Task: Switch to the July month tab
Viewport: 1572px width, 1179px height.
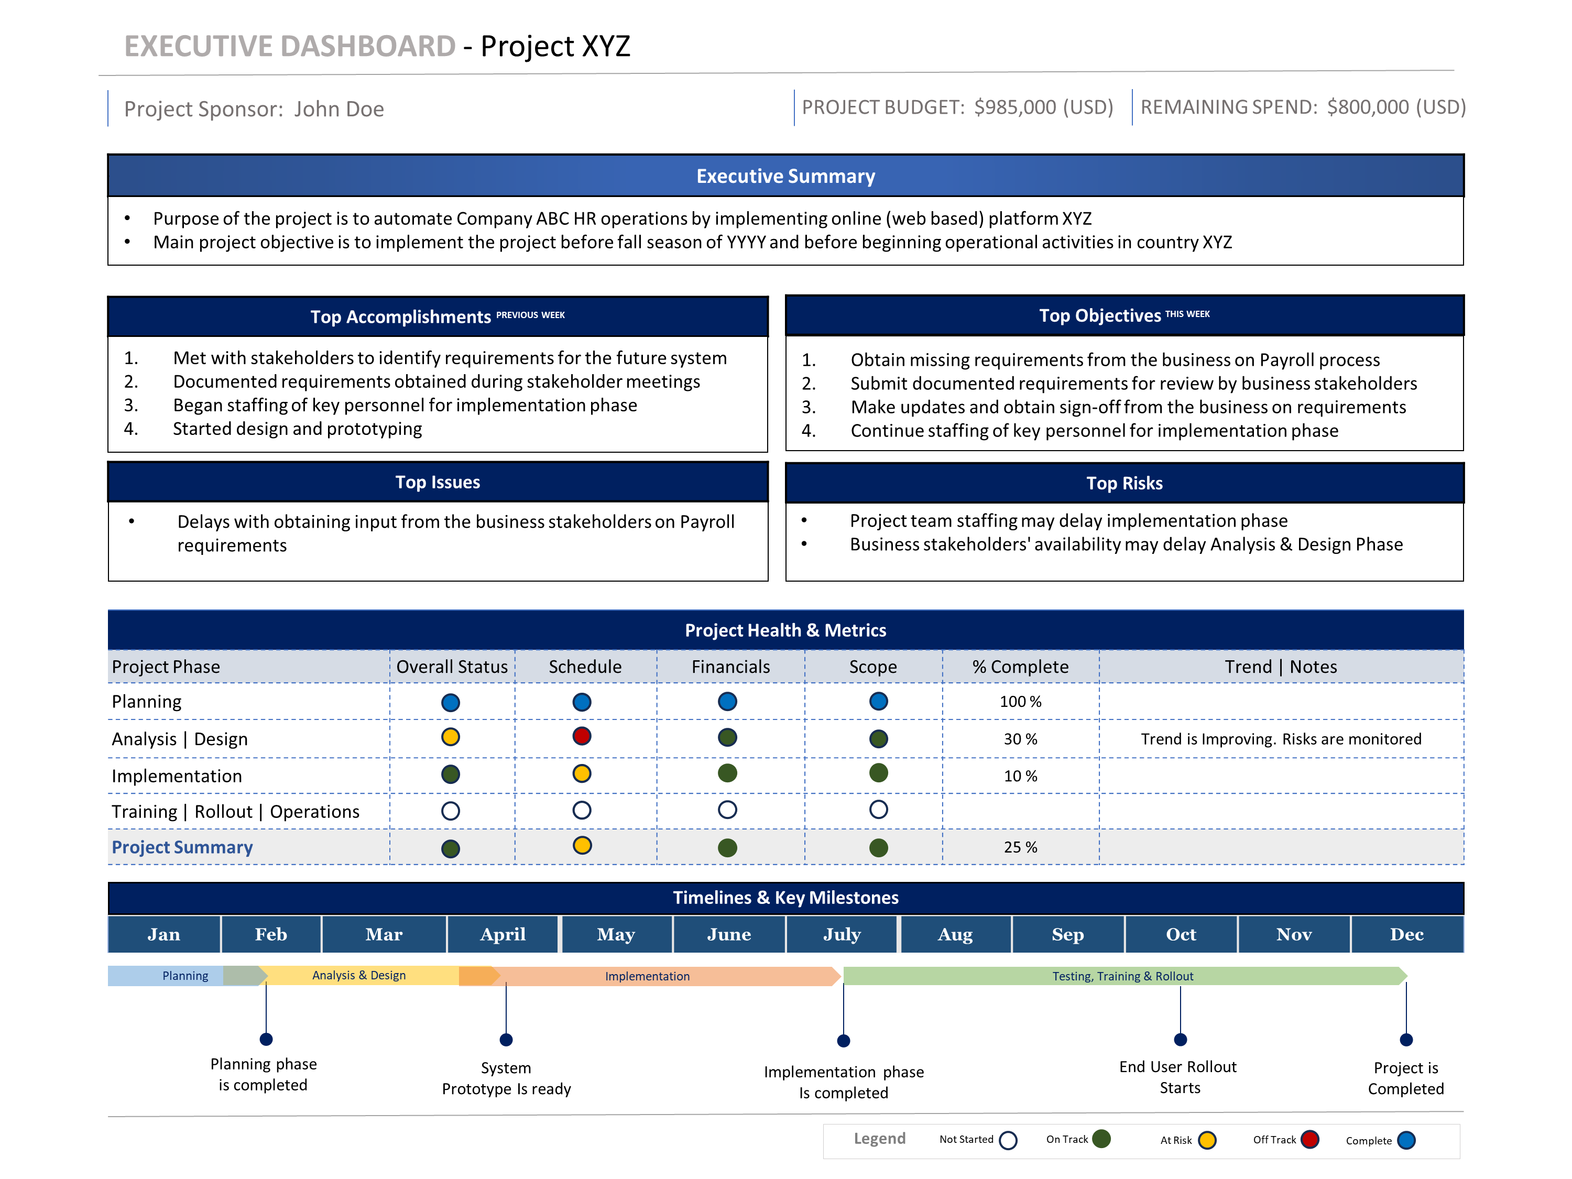Action: [x=842, y=934]
